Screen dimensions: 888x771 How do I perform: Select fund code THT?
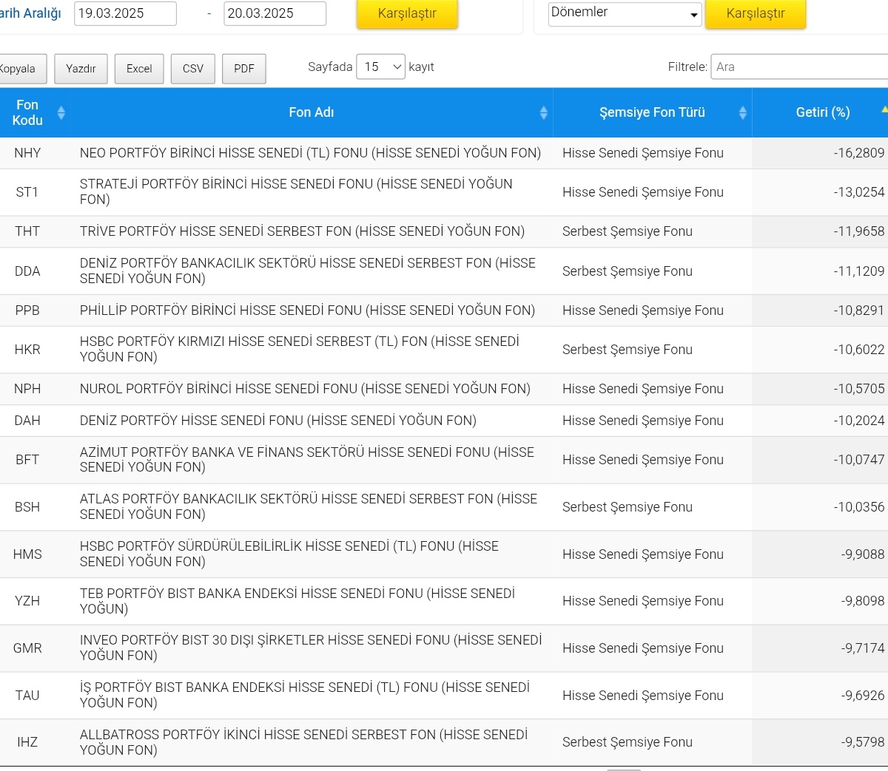27,231
